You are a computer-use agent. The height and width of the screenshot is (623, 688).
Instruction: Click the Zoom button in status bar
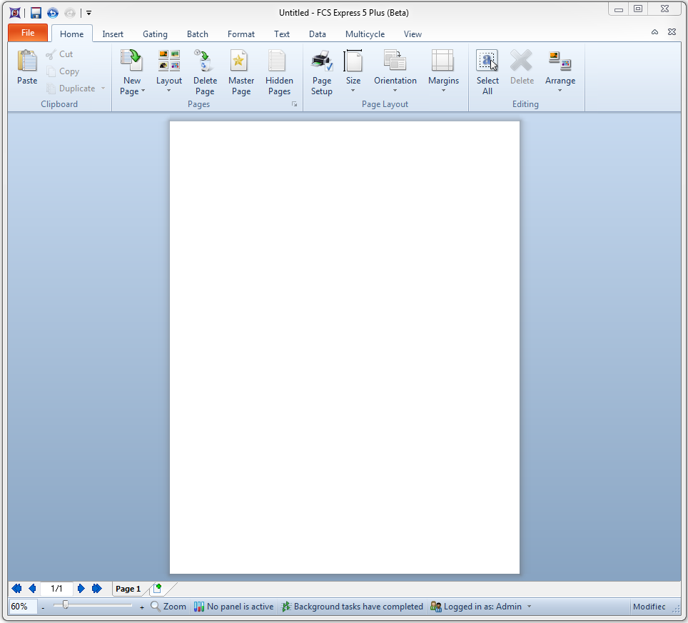click(168, 607)
